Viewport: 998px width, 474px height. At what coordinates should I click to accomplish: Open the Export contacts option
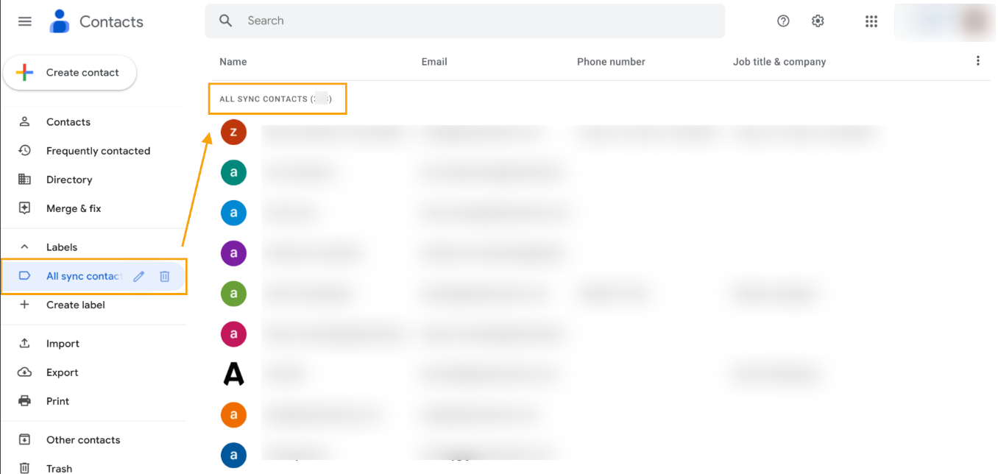point(62,372)
